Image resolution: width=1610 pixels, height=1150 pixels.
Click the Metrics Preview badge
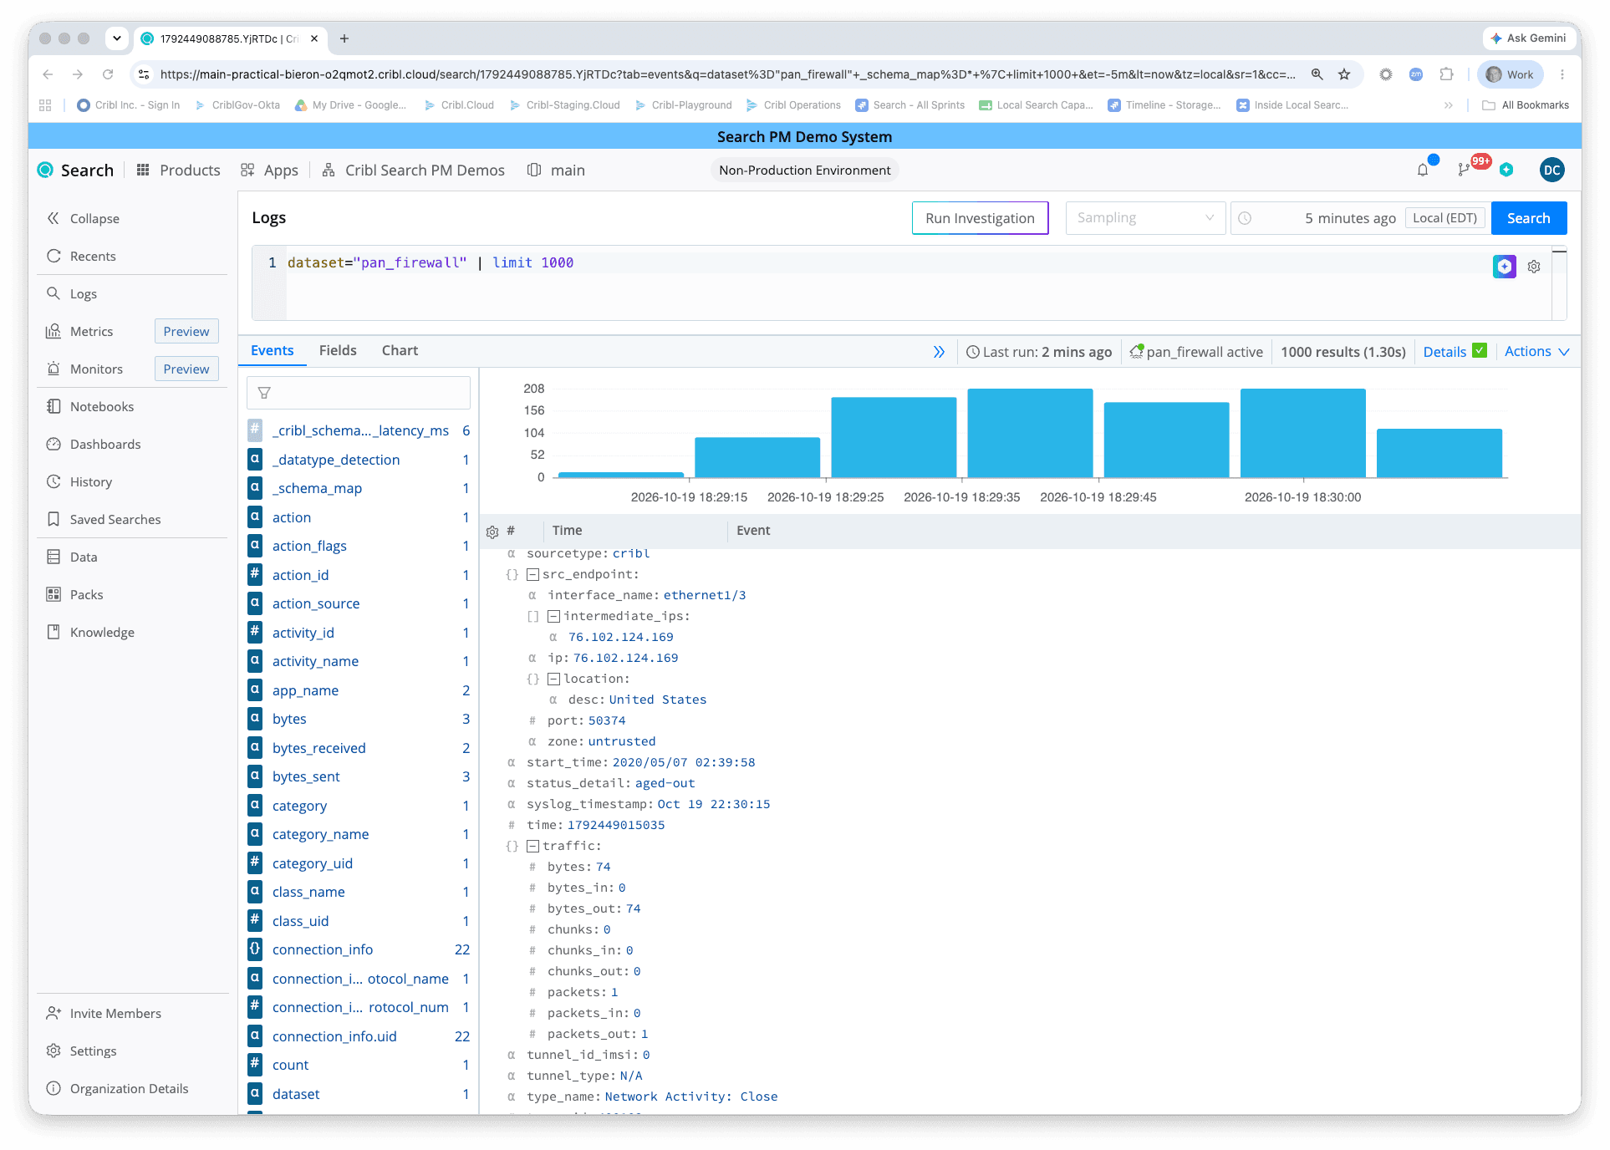tap(186, 331)
